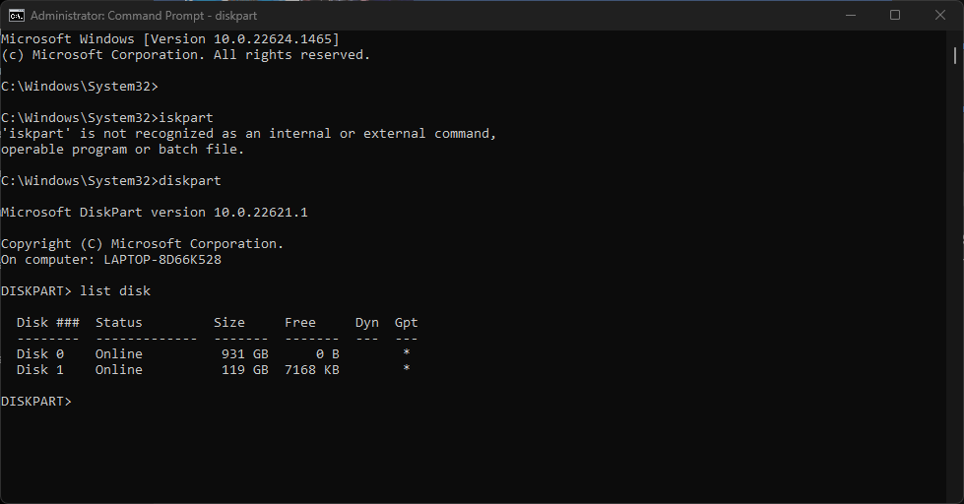Click the Status column header
Viewport: 964px width, 504px height.
tap(119, 323)
